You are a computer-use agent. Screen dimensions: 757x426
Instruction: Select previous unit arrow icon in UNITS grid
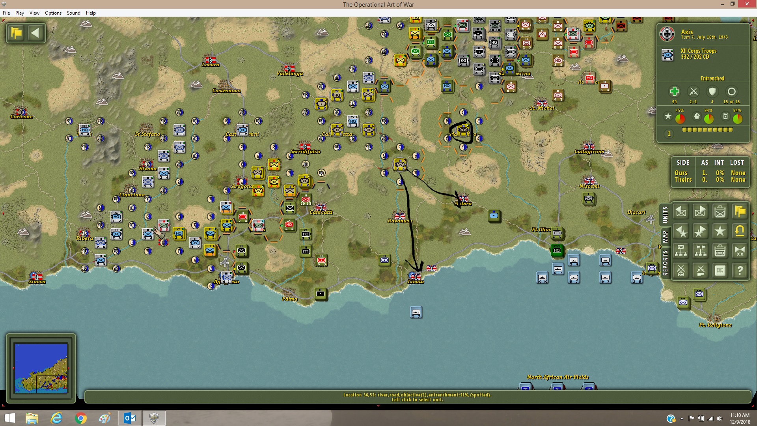681,212
